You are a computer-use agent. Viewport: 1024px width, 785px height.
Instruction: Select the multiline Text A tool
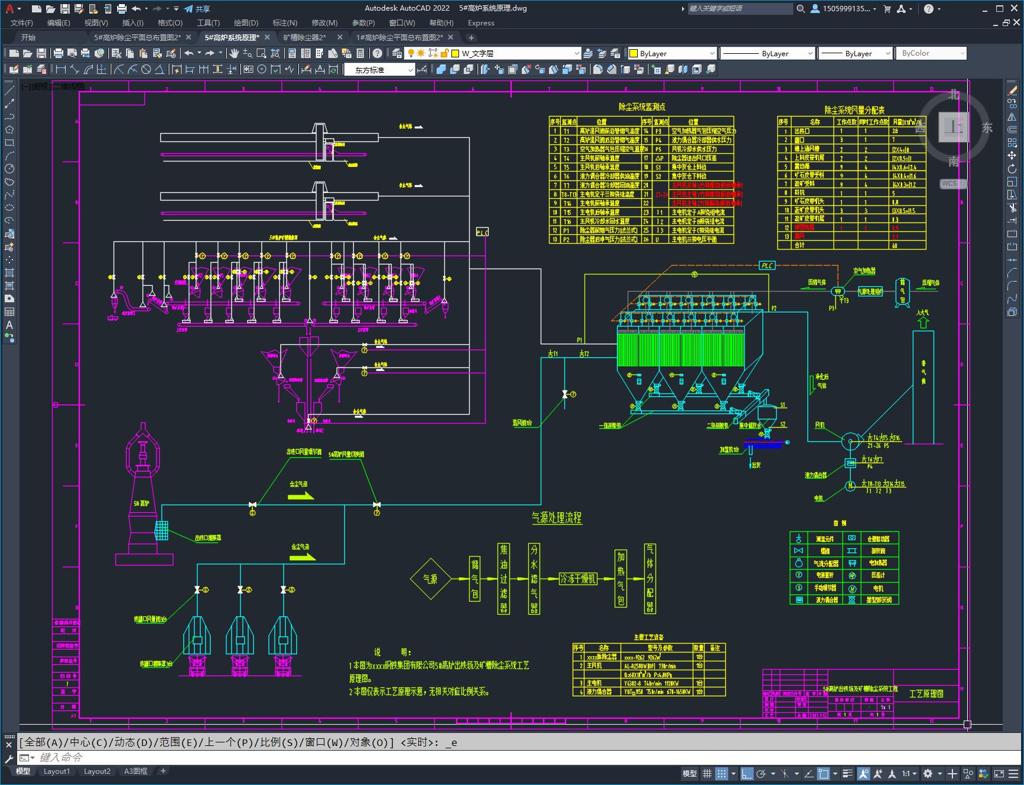point(9,325)
